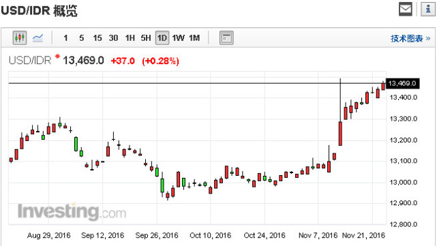Set chart interval to 5H
The width and height of the screenshot is (437, 246).
pos(146,38)
